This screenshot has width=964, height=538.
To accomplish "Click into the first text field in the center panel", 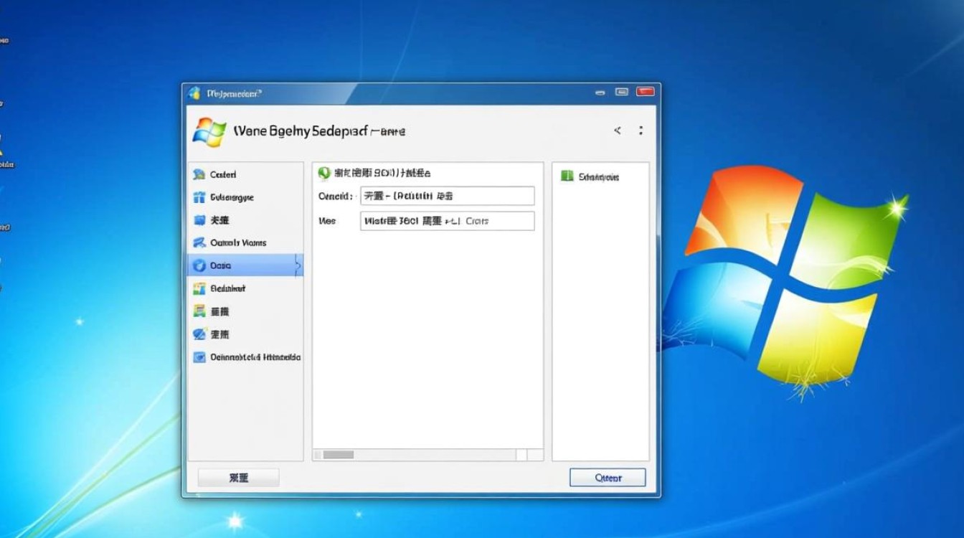I will click(447, 196).
